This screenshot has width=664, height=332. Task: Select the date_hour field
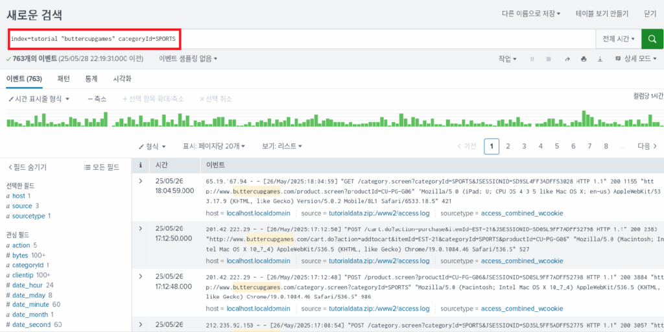(x=27, y=285)
